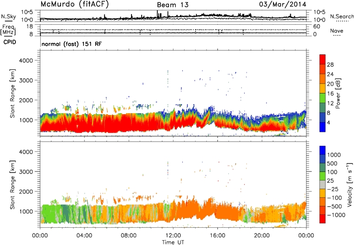This screenshot has width=354, height=245.
Task: Click the 20:00 time tick label
Action: 262,236
